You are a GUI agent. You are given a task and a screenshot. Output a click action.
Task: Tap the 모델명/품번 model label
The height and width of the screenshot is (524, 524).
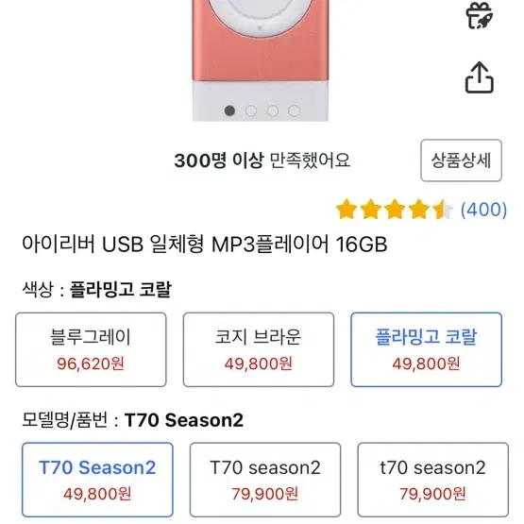pos(132,420)
